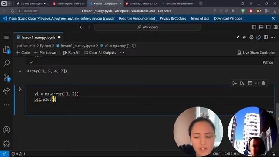Switch to Curious Shells browser tab
Image resolution: width=279 pixels, height=157 pixels.
(x=33, y=3)
